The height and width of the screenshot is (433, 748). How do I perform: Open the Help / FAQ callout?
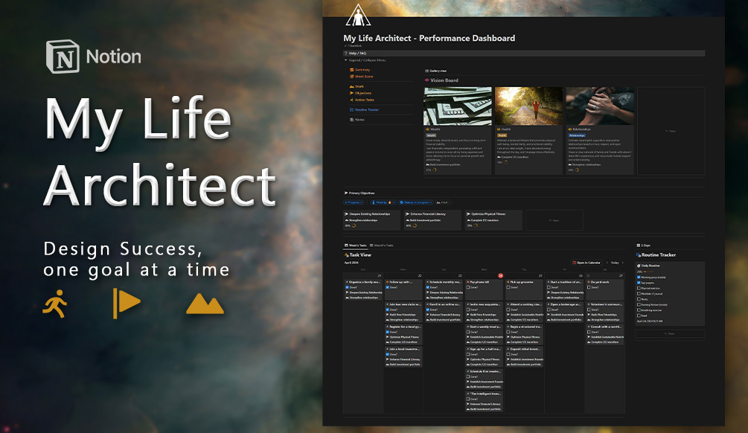click(x=524, y=54)
